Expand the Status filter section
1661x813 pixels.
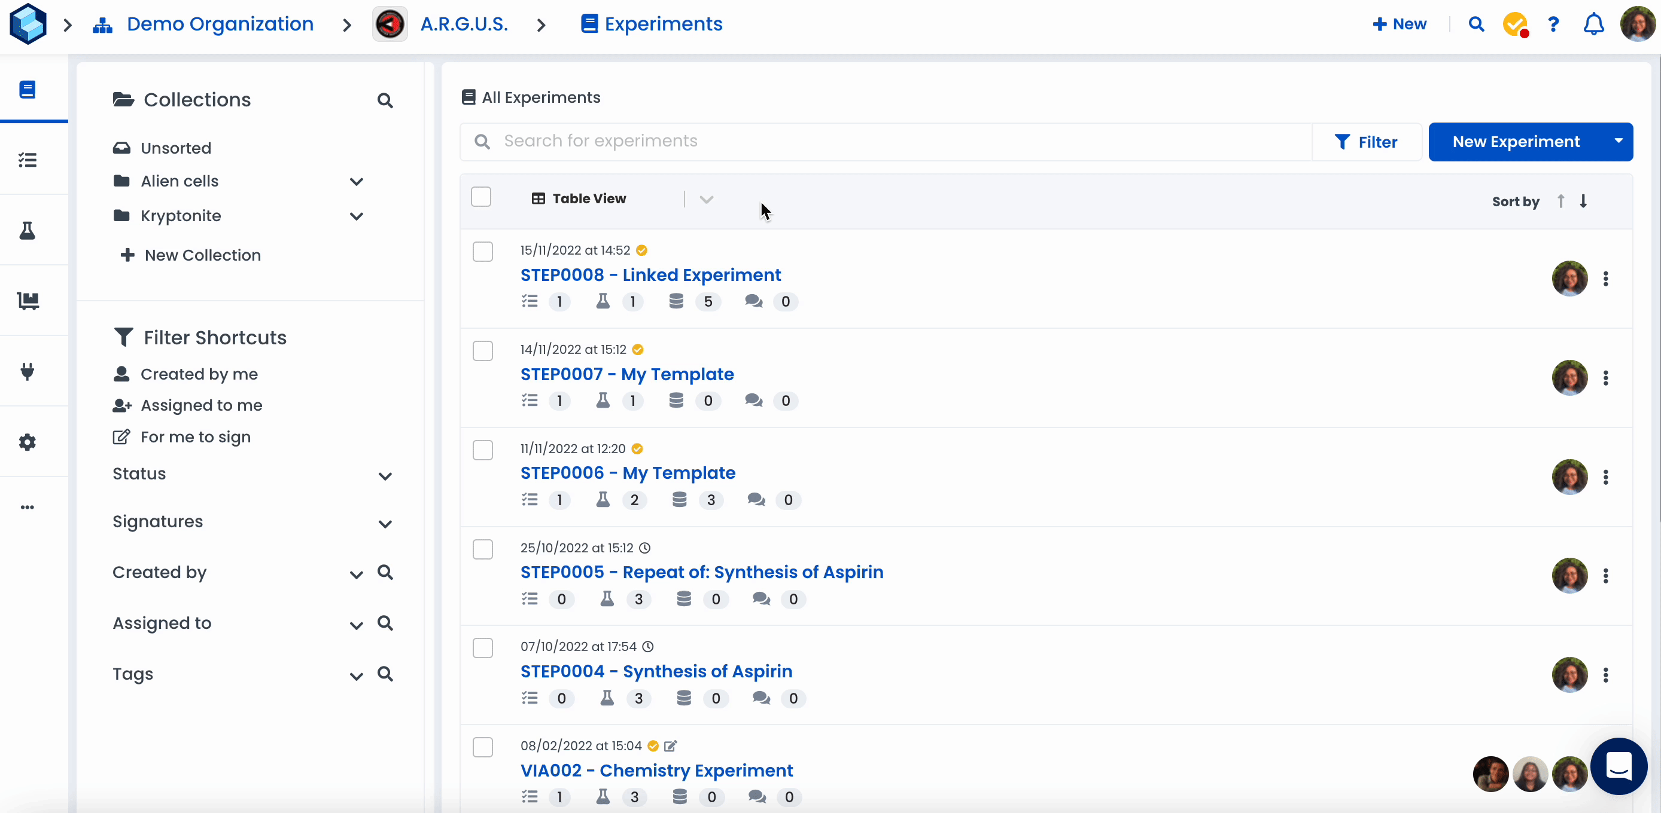point(385,476)
